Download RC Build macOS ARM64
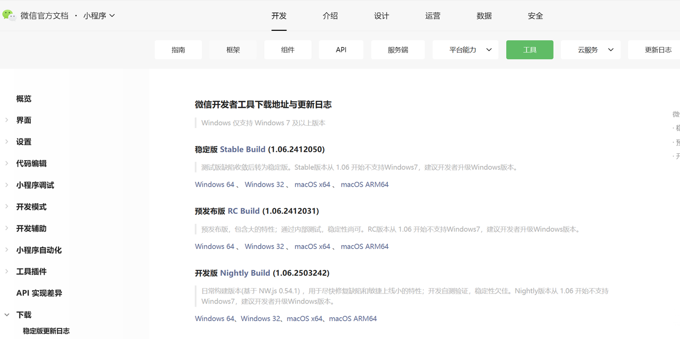Viewport: 680px width, 339px height. 365,247
